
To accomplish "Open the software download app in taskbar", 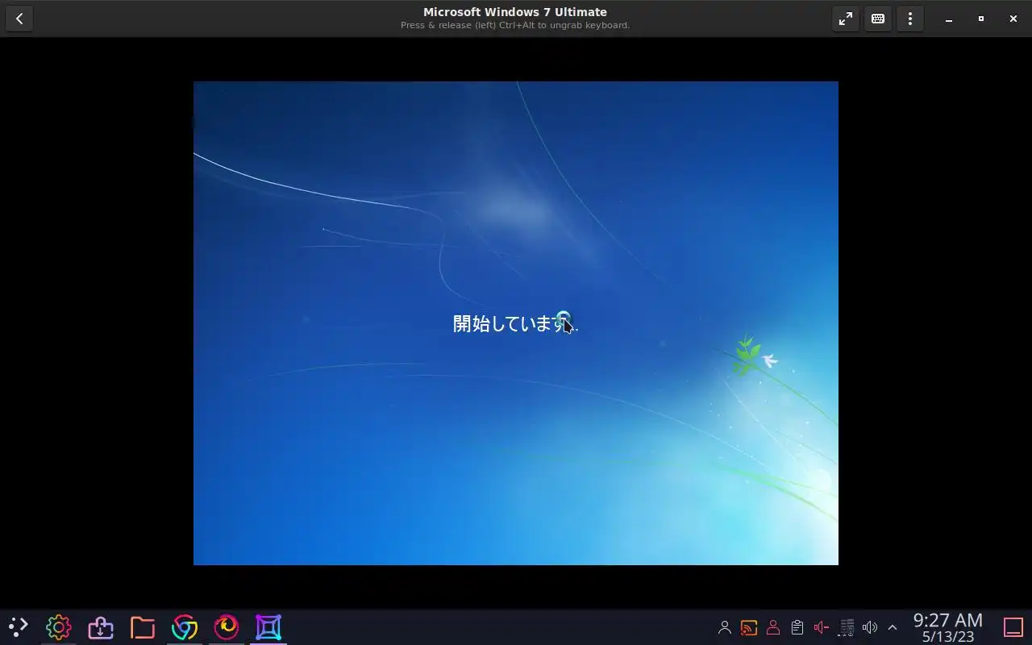I will coord(101,626).
